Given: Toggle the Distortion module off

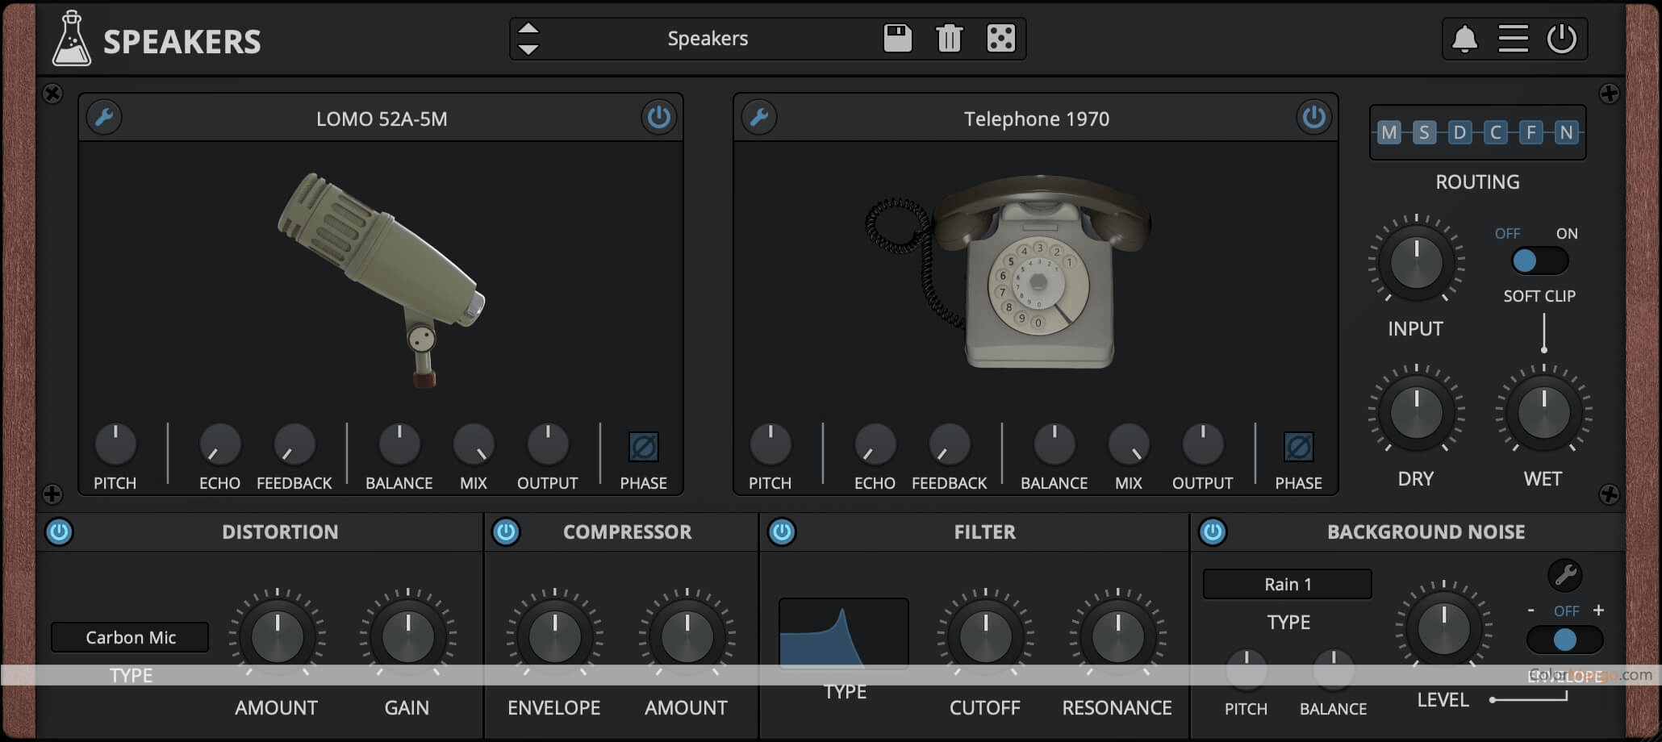Looking at the screenshot, I should point(57,531).
